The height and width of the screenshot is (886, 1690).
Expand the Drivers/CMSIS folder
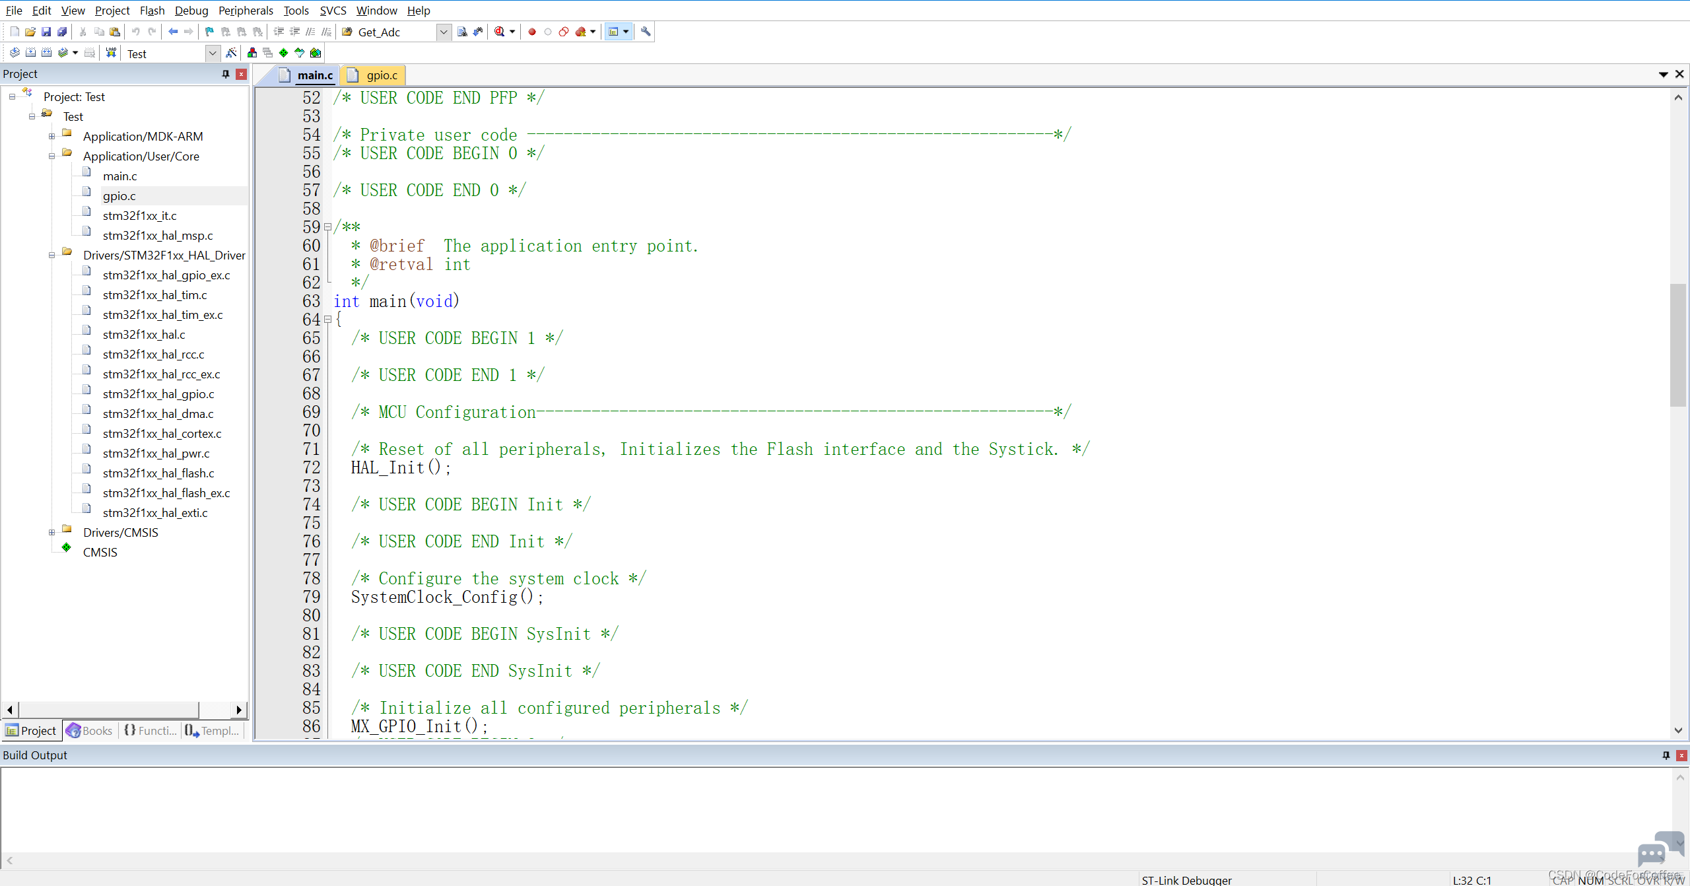point(51,533)
